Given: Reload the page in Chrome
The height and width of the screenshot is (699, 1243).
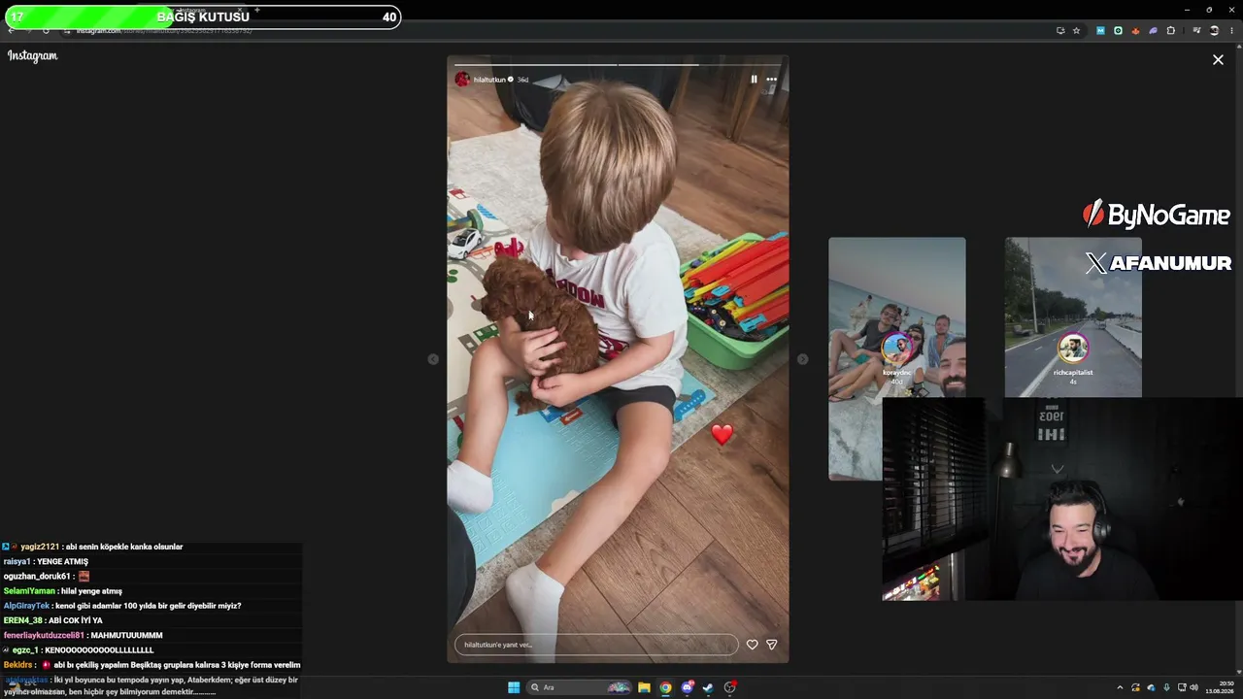Looking at the screenshot, I should (x=46, y=30).
